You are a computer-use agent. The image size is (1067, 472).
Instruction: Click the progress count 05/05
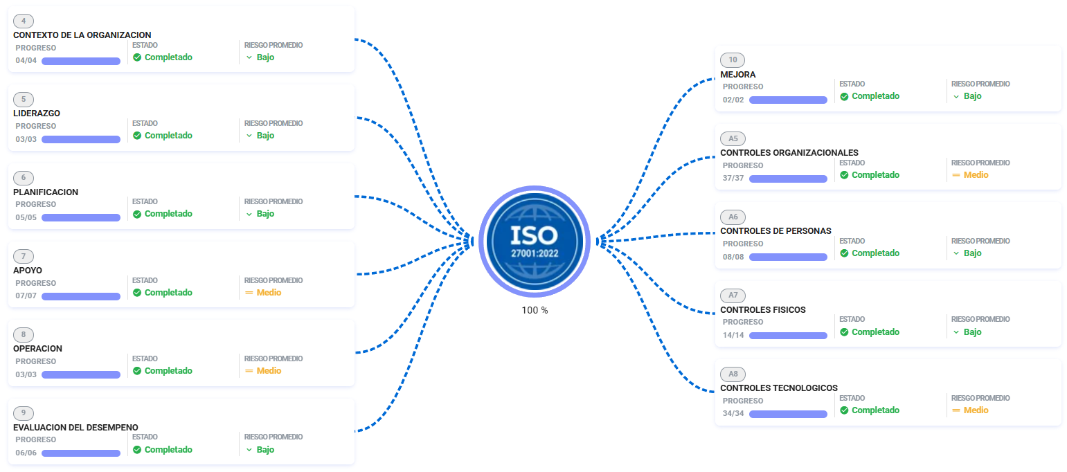coord(26,217)
